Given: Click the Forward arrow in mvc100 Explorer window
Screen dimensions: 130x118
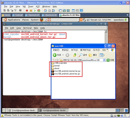Looking at the screenshot, I should point(67,55).
